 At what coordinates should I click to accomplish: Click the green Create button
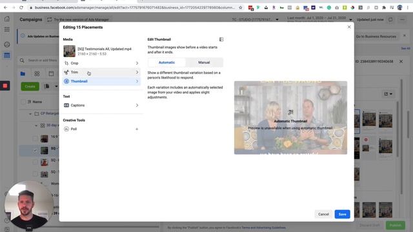click(x=30, y=86)
